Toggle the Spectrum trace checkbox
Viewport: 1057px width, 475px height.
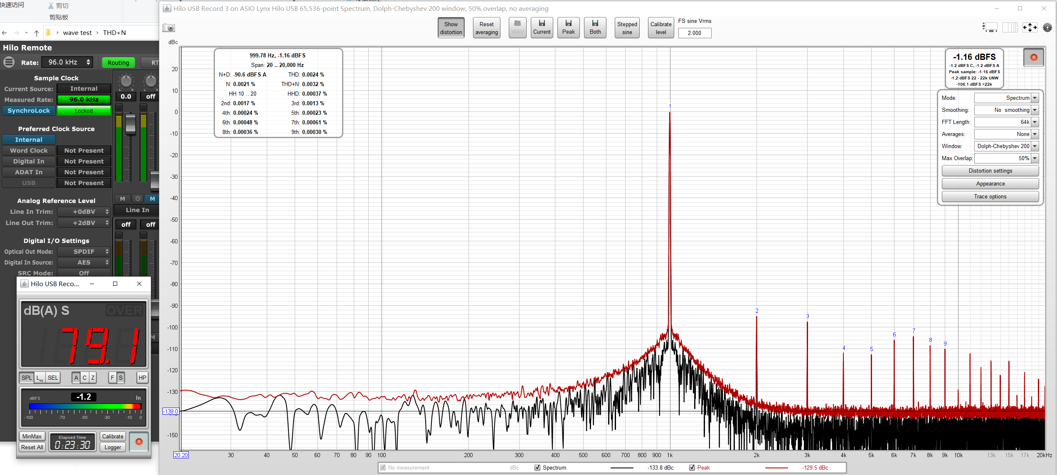pos(537,468)
